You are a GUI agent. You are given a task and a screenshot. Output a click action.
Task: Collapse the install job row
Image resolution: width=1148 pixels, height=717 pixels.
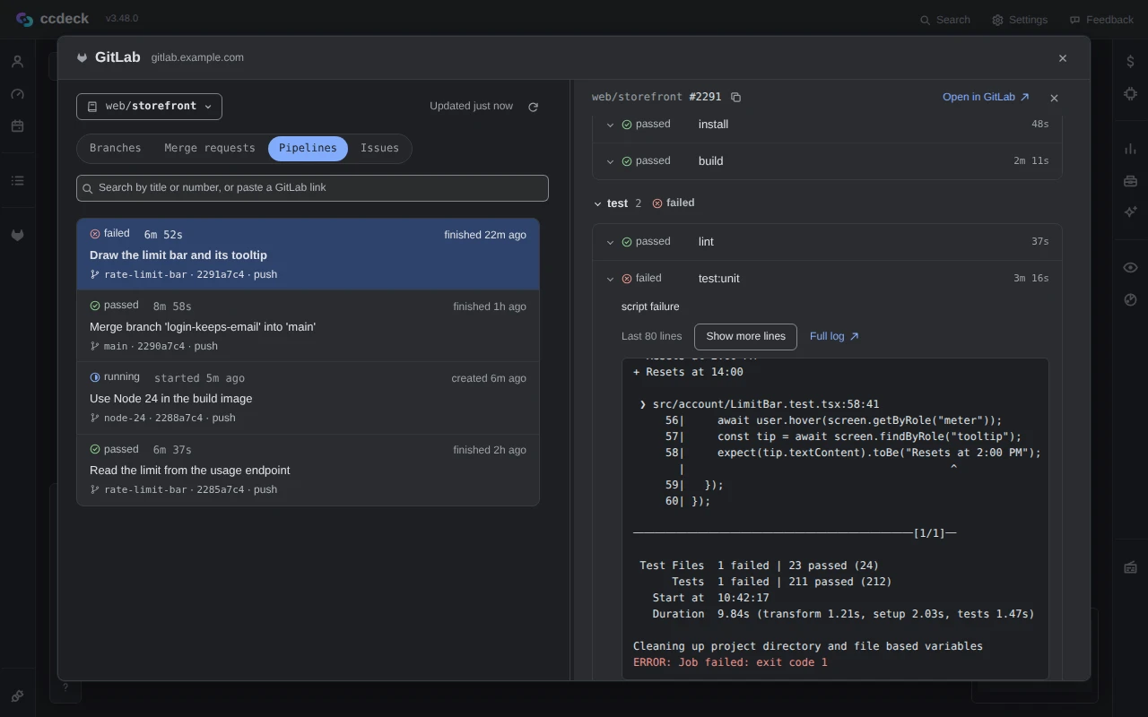[x=610, y=125]
